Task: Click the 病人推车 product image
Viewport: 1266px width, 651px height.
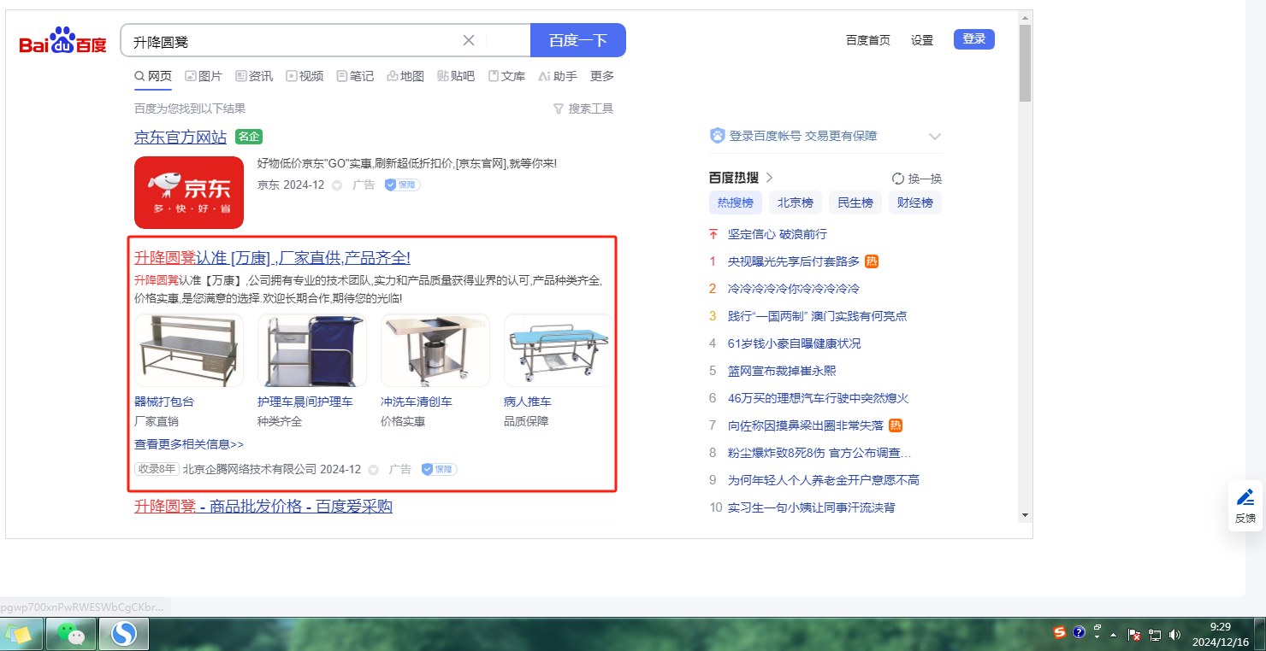Action: coord(559,350)
